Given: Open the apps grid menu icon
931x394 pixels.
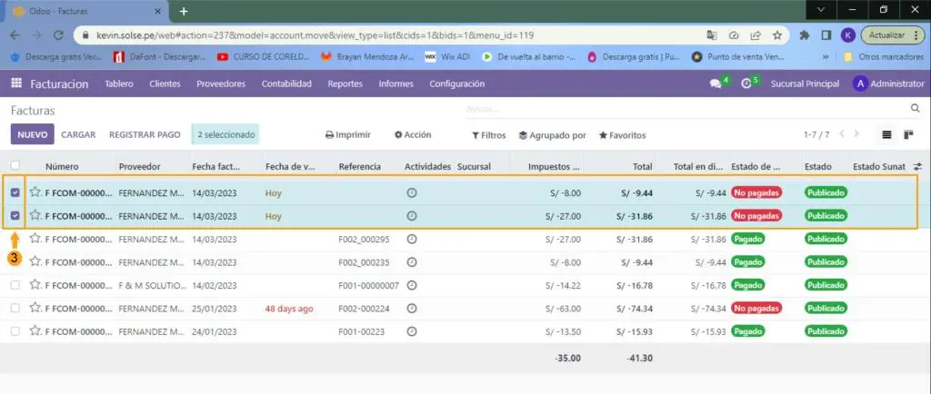Looking at the screenshot, I should pyautogui.click(x=15, y=84).
